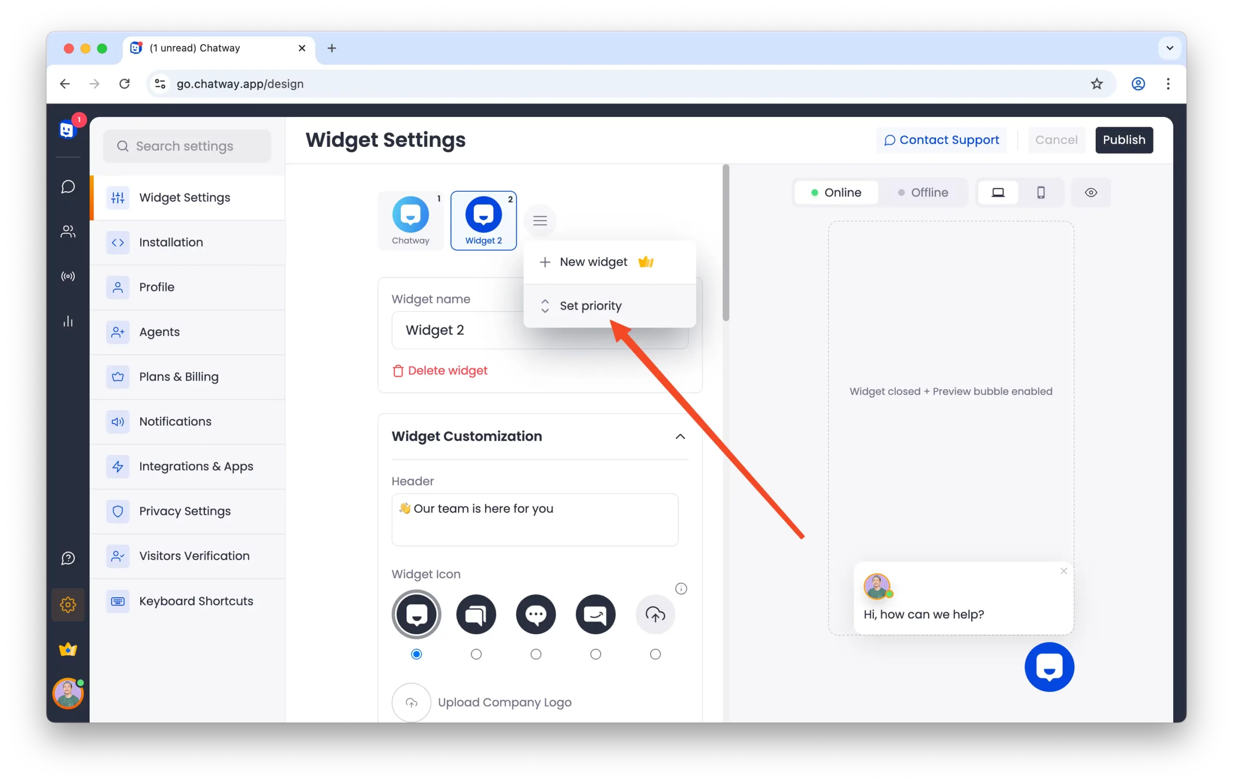Choose New widget from the menu
Screen dimensions: 1233x784
tap(593, 261)
